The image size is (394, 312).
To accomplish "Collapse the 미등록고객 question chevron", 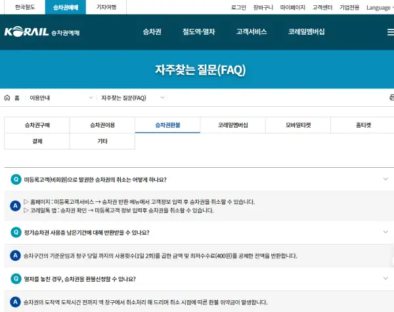I will tap(385, 179).
